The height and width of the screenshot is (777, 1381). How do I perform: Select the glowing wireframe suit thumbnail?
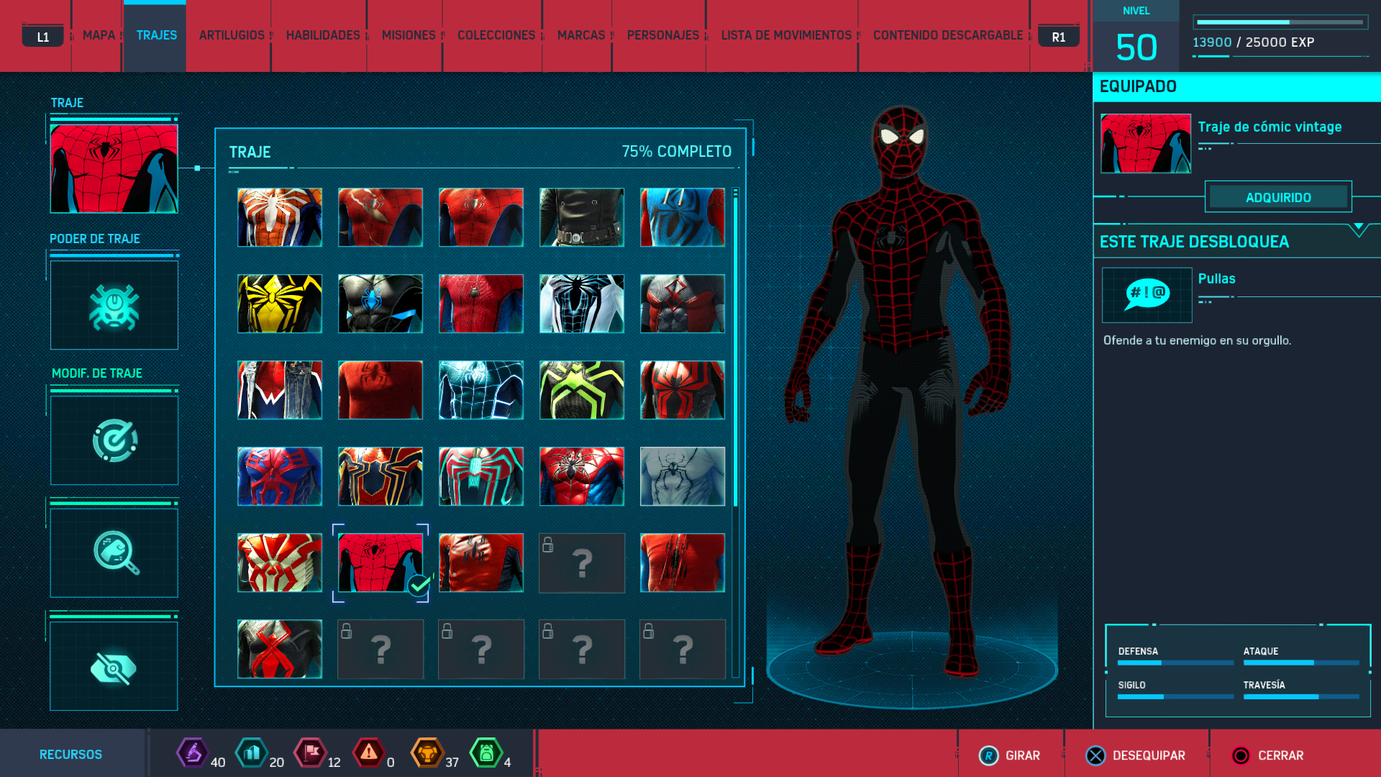point(481,390)
